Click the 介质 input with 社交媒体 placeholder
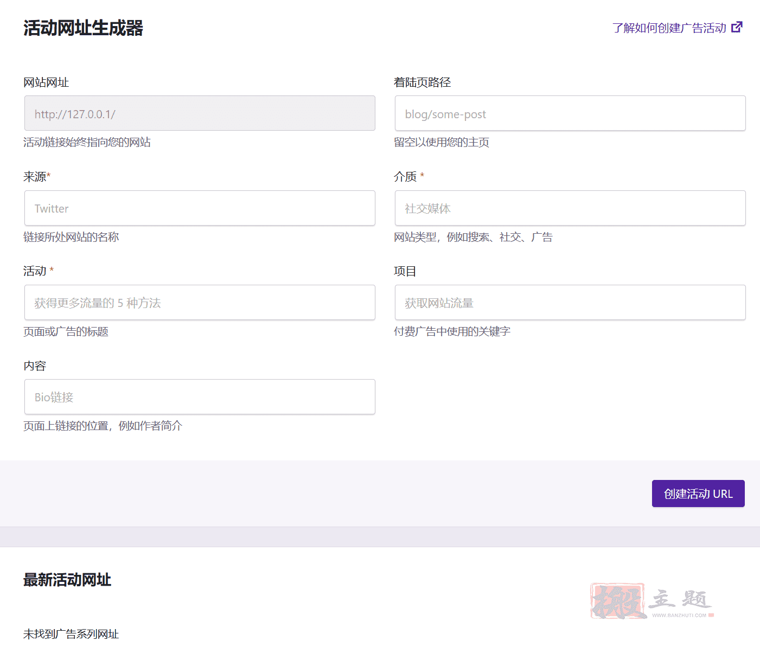 click(570, 208)
